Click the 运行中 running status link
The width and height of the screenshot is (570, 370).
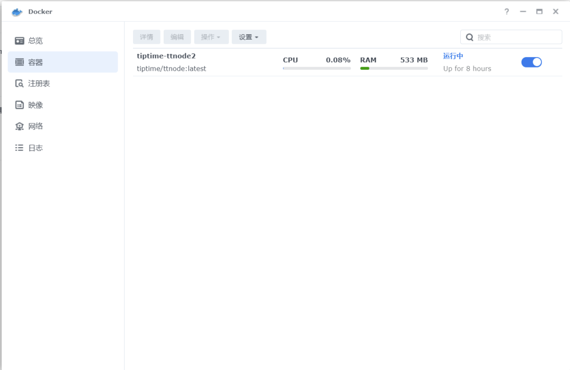(453, 56)
